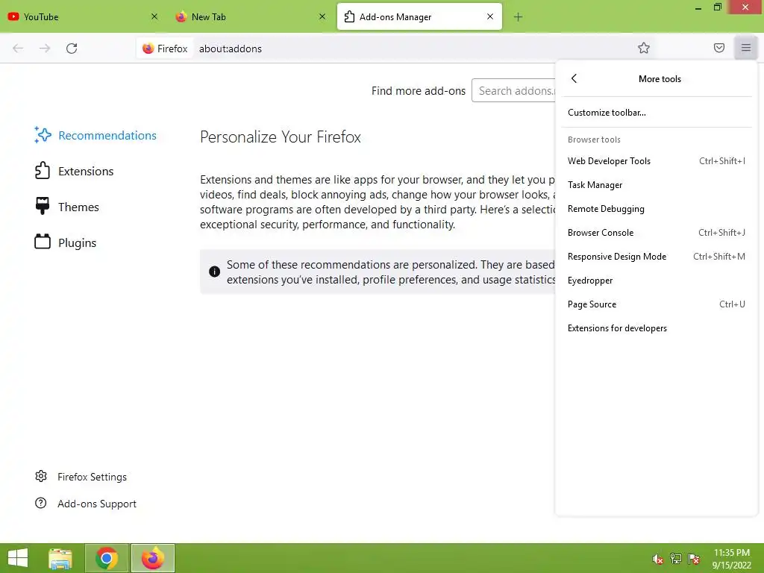This screenshot has width=764, height=573.
Task: Click the taskbar clock and date
Action: pos(732,559)
